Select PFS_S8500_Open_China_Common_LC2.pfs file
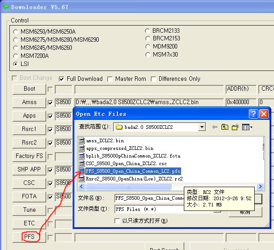The width and height of the screenshot is (274, 250). pyautogui.click(x=133, y=171)
